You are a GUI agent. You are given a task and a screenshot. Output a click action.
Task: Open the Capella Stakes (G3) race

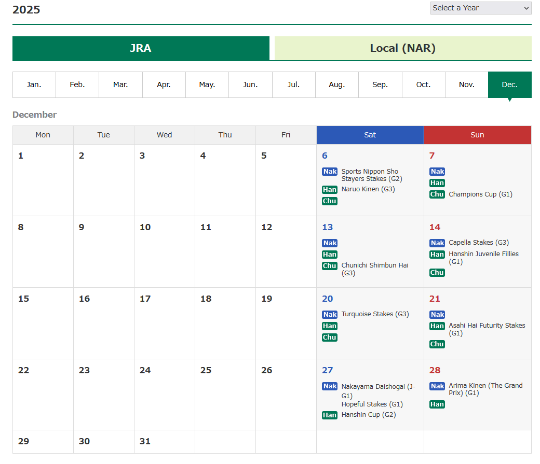479,243
